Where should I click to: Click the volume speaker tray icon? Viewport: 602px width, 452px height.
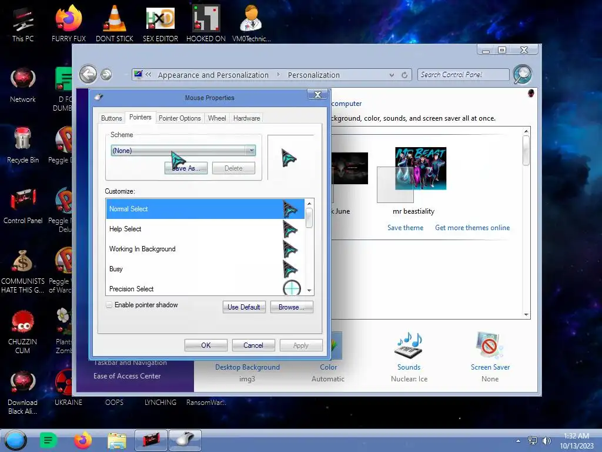[546, 441]
